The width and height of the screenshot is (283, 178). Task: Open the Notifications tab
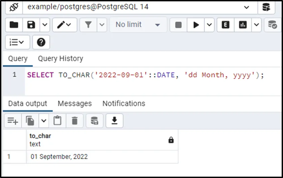124,104
